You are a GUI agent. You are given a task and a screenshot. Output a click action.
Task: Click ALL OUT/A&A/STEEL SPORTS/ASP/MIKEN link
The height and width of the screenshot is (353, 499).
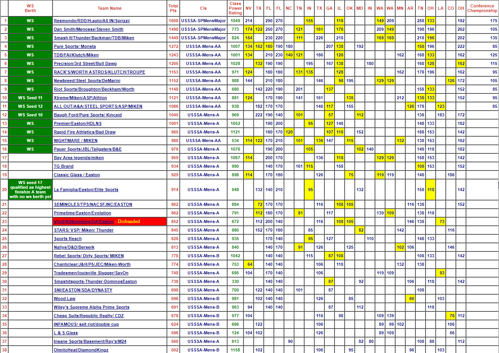click(x=98, y=106)
